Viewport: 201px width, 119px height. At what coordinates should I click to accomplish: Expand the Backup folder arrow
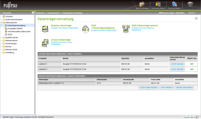(x=1, y=47)
